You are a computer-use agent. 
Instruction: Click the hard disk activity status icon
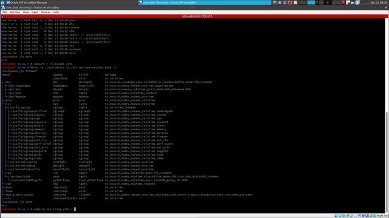pyautogui.click(x=336, y=216)
